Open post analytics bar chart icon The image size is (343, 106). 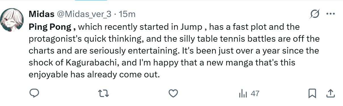pos(243,94)
